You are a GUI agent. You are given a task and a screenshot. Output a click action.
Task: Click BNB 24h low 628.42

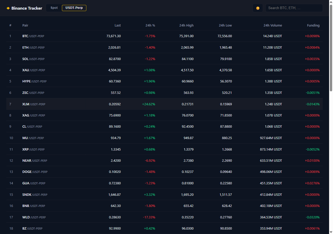(227, 206)
